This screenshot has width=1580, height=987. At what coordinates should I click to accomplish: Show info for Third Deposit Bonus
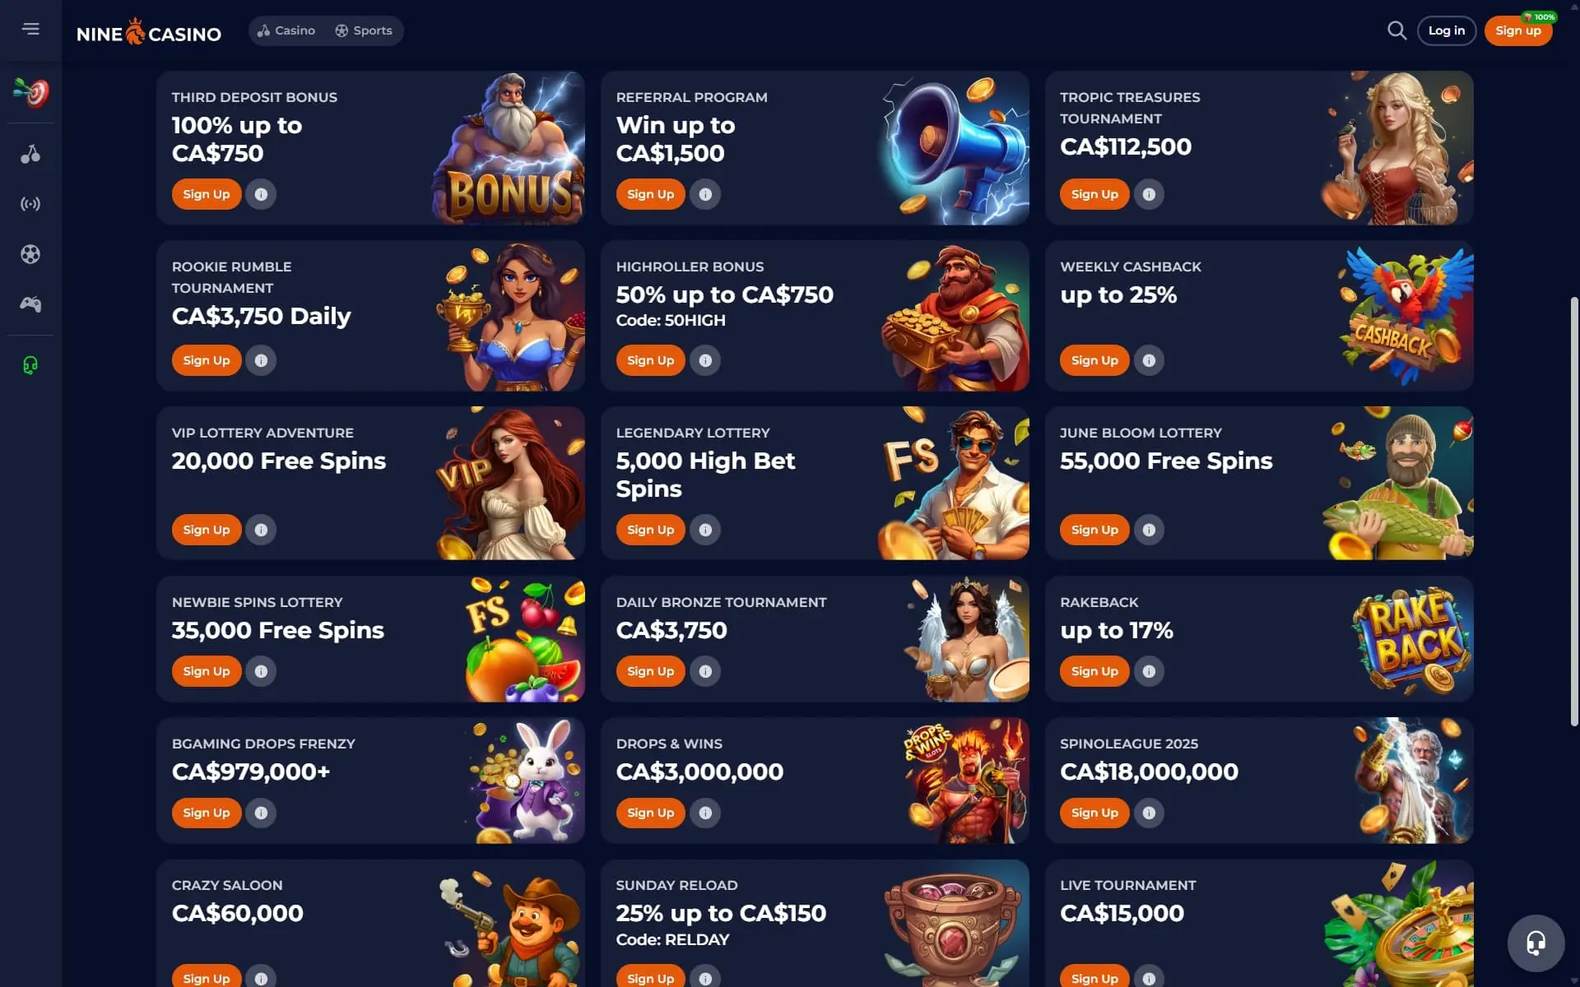tap(261, 194)
